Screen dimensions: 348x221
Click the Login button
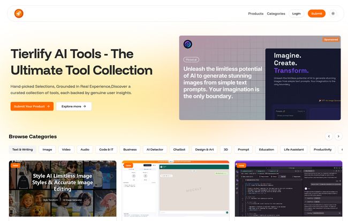click(x=296, y=13)
